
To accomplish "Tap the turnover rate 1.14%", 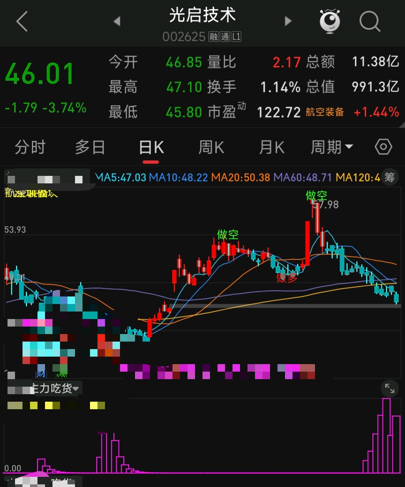I will (x=280, y=87).
